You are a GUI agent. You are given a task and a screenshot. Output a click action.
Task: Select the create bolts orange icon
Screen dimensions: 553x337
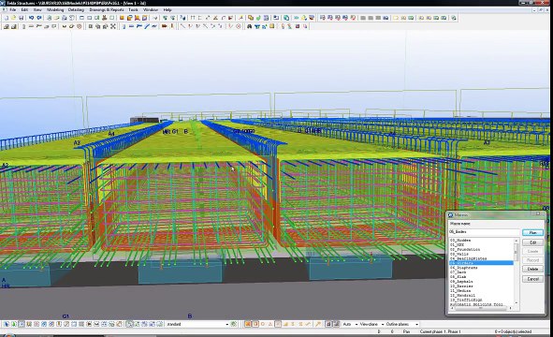click(x=165, y=26)
